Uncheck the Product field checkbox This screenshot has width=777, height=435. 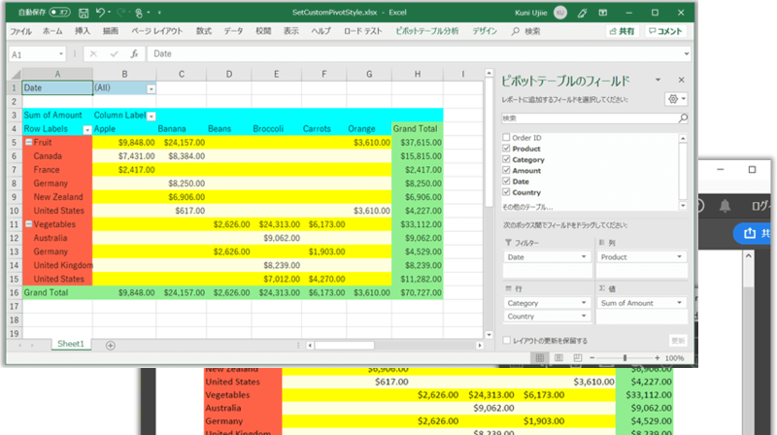tap(506, 149)
